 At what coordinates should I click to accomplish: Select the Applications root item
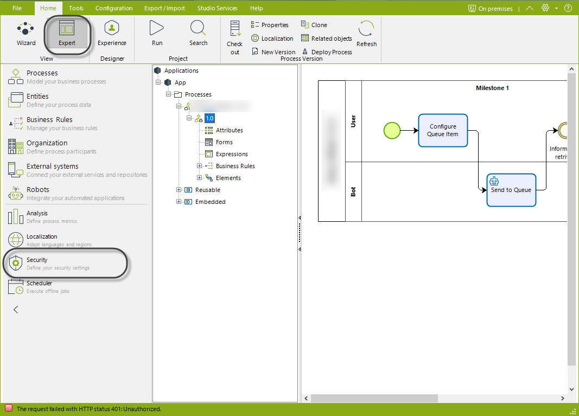click(181, 71)
